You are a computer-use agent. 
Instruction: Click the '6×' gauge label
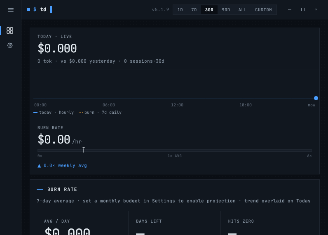pyautogui.click(x=309, y=156)
